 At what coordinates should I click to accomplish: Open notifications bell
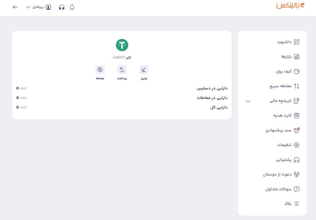click(x=72, y=7)
